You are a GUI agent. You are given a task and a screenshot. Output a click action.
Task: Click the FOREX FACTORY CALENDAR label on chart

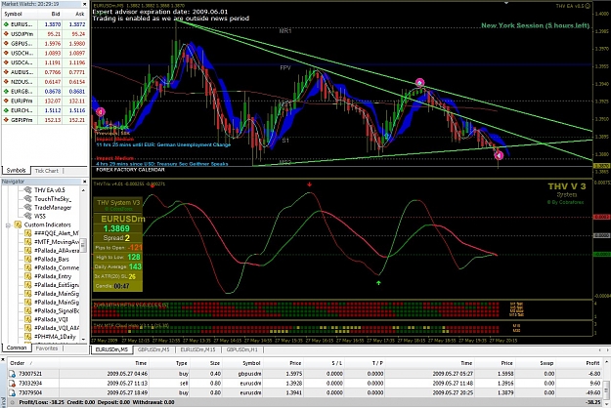[x=131, y=170]
